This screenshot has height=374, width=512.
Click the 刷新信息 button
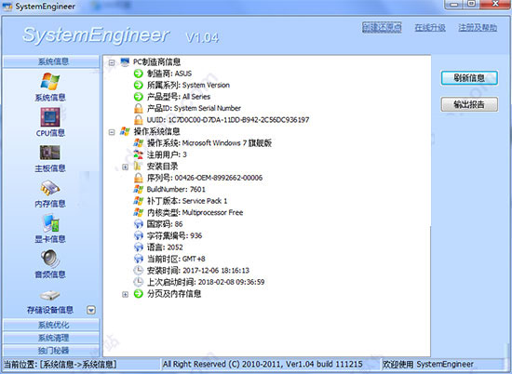click(x=469, y=78)
